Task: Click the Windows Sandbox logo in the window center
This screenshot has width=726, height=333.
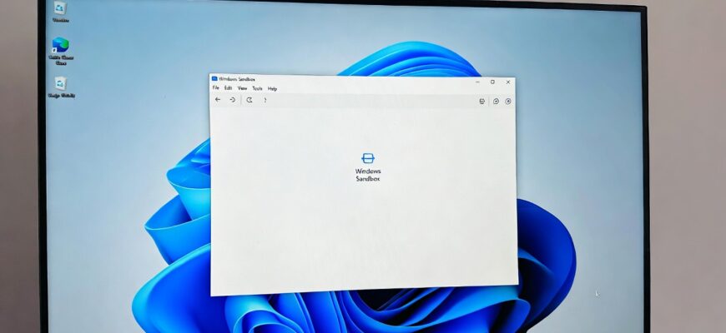Action: 368,158
